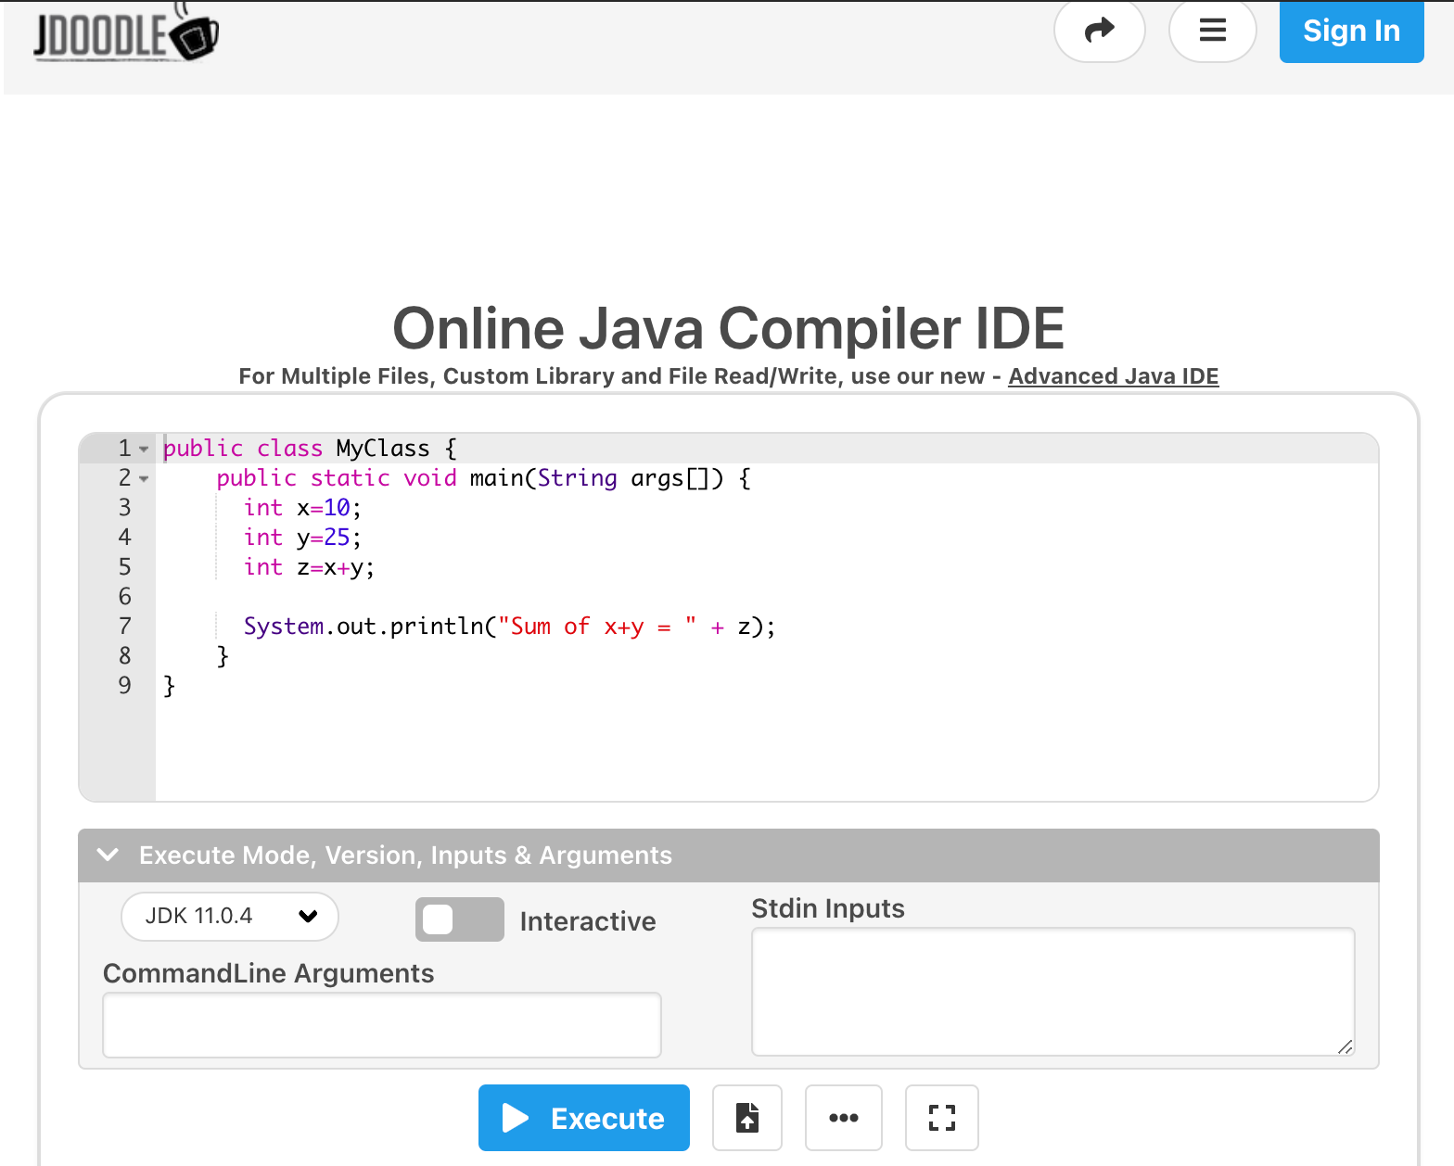Viewport: 1454px width, 1166px height.
Task: Click the 'public static void main' line
Action: coord(483,478)
